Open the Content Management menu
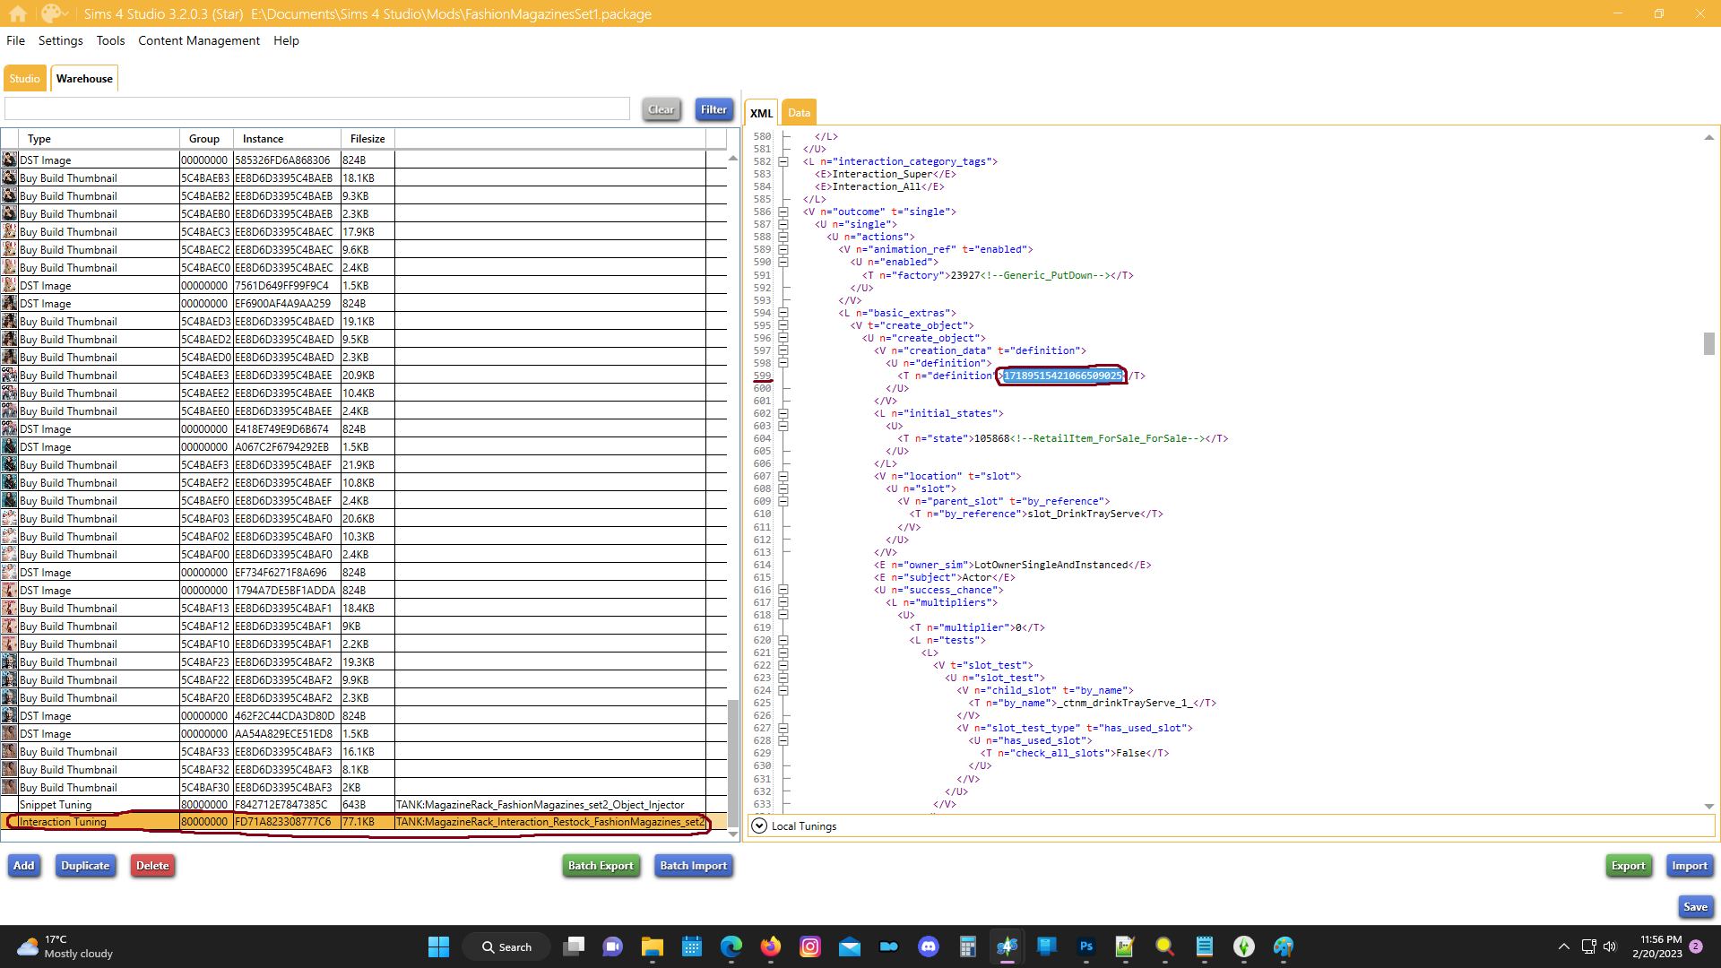Viewport: 1721px width, 968px height. click(198, 40)
